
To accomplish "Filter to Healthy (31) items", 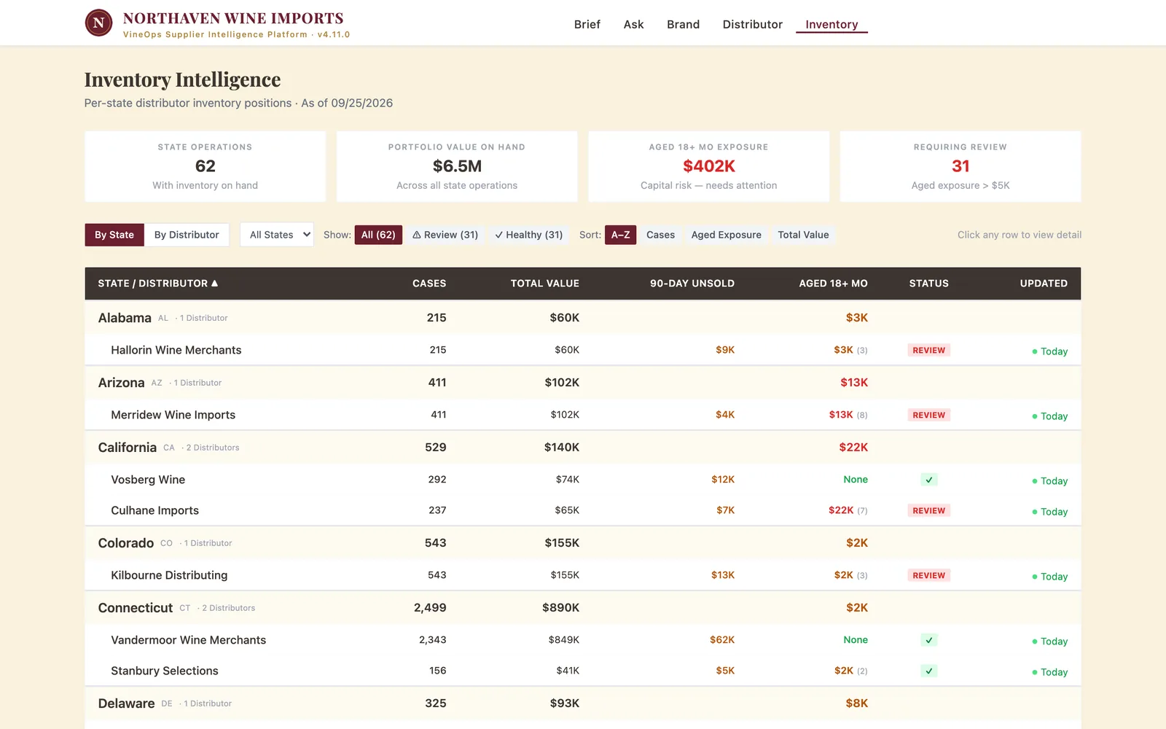I will [x=528, y=235].
